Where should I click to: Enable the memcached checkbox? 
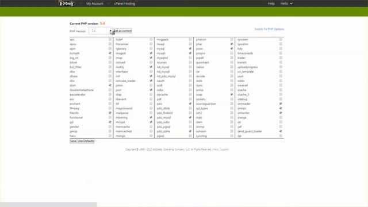click(x=151, y=131)
